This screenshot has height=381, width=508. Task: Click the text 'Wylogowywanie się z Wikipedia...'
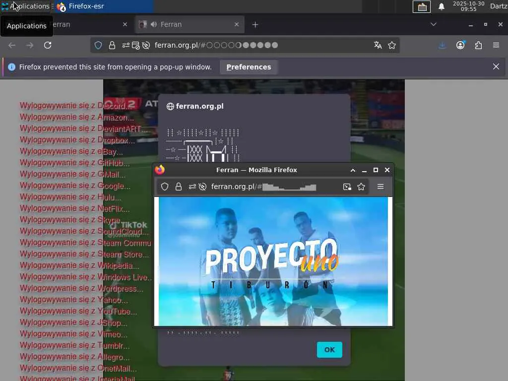tap(79, 266)
